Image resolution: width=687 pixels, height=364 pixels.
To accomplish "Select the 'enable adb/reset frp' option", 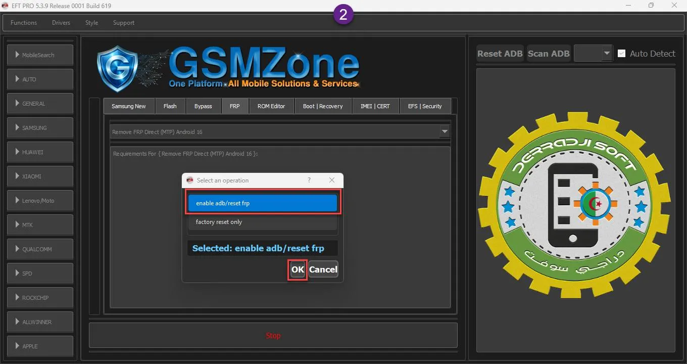I will click(262, 203).
